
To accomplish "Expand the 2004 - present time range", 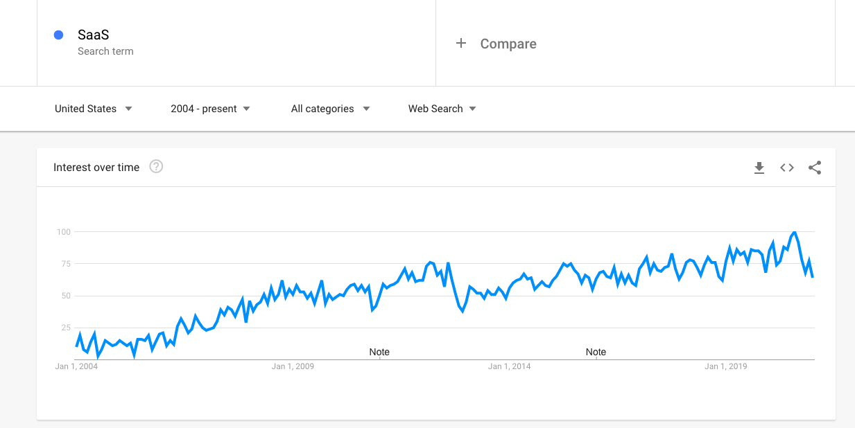I will click(210, 109).
